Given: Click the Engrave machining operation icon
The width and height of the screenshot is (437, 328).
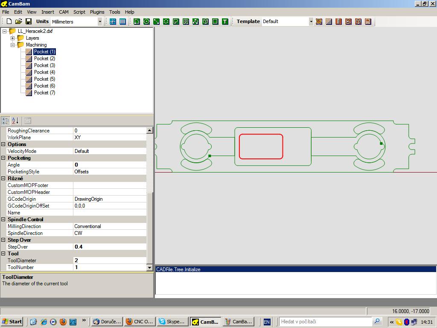Looking at the screenshot, I should [x=348, y=21].
